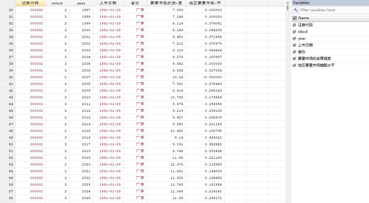Focus the Filter variables here field

point(334,10)
